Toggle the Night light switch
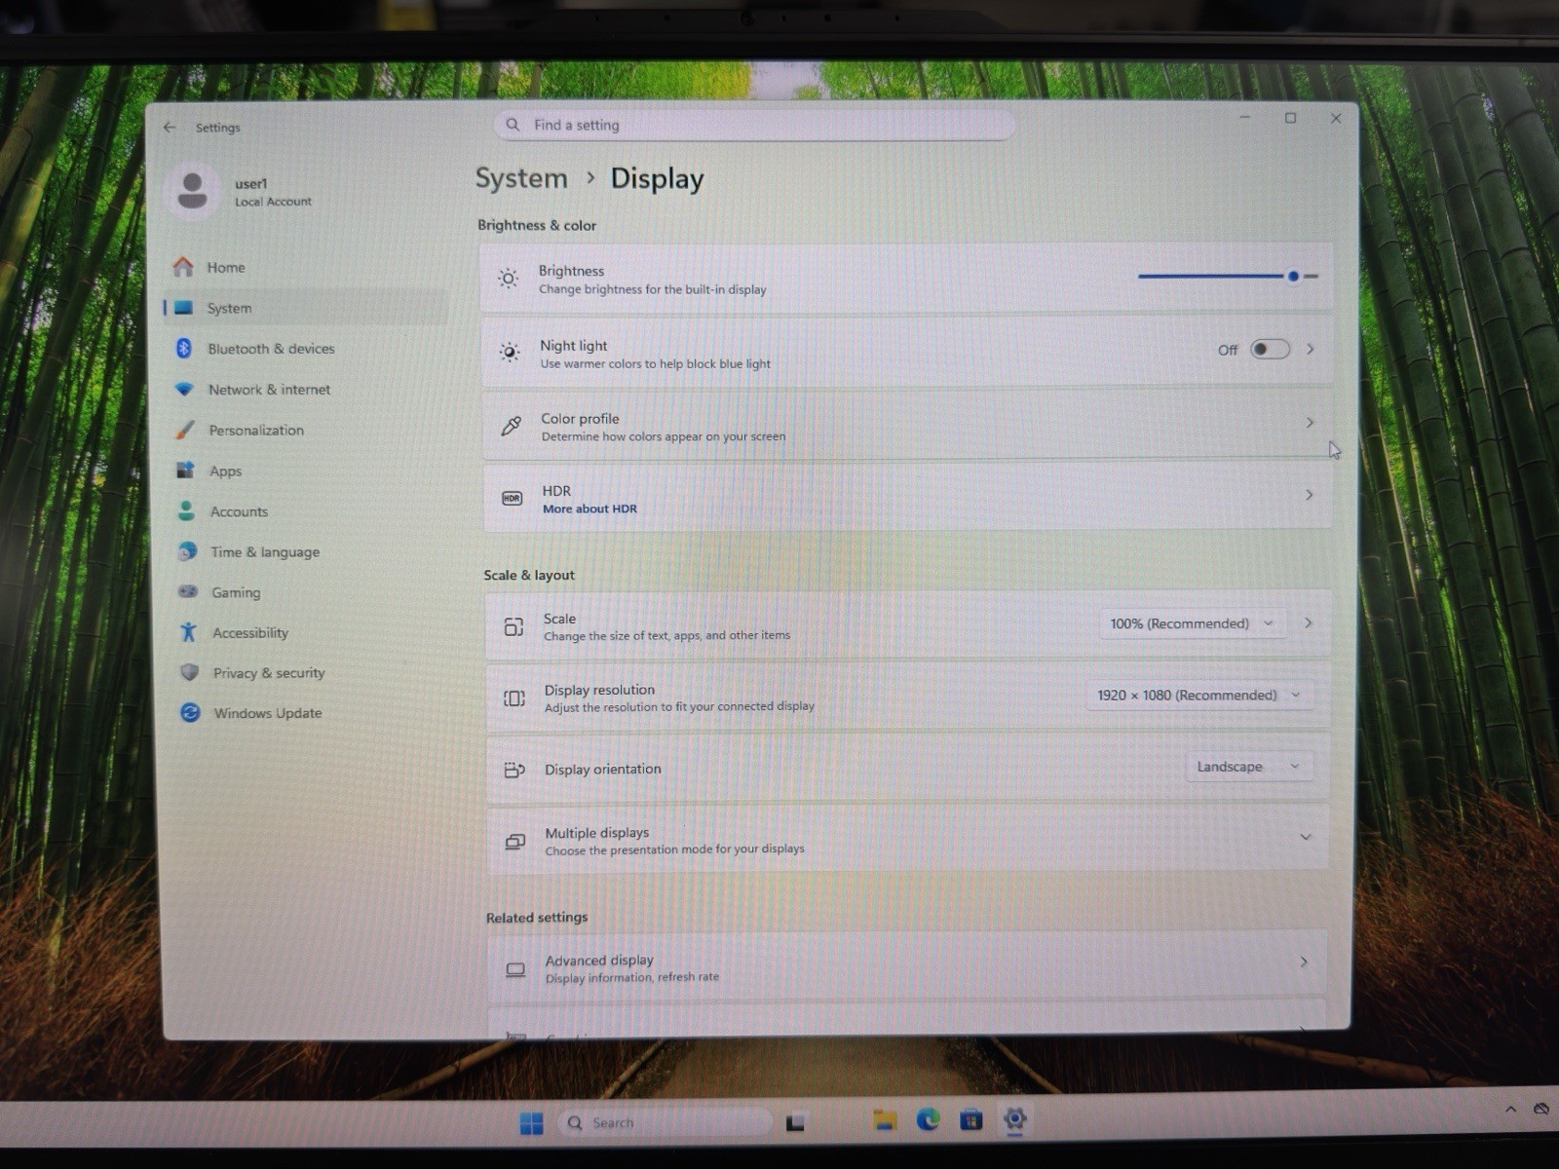The width and height of the screenshot is (1559, 1169). click(x=1270, y=349)
